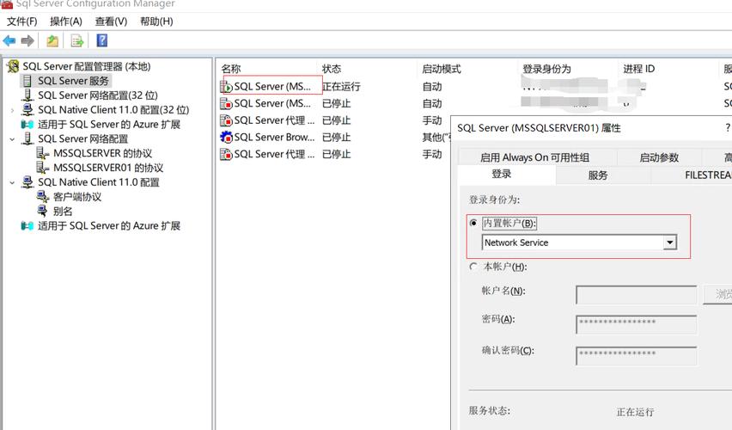
Task: Click the SQL Server Brow... service icon
Action: click(x=227, y=138)
